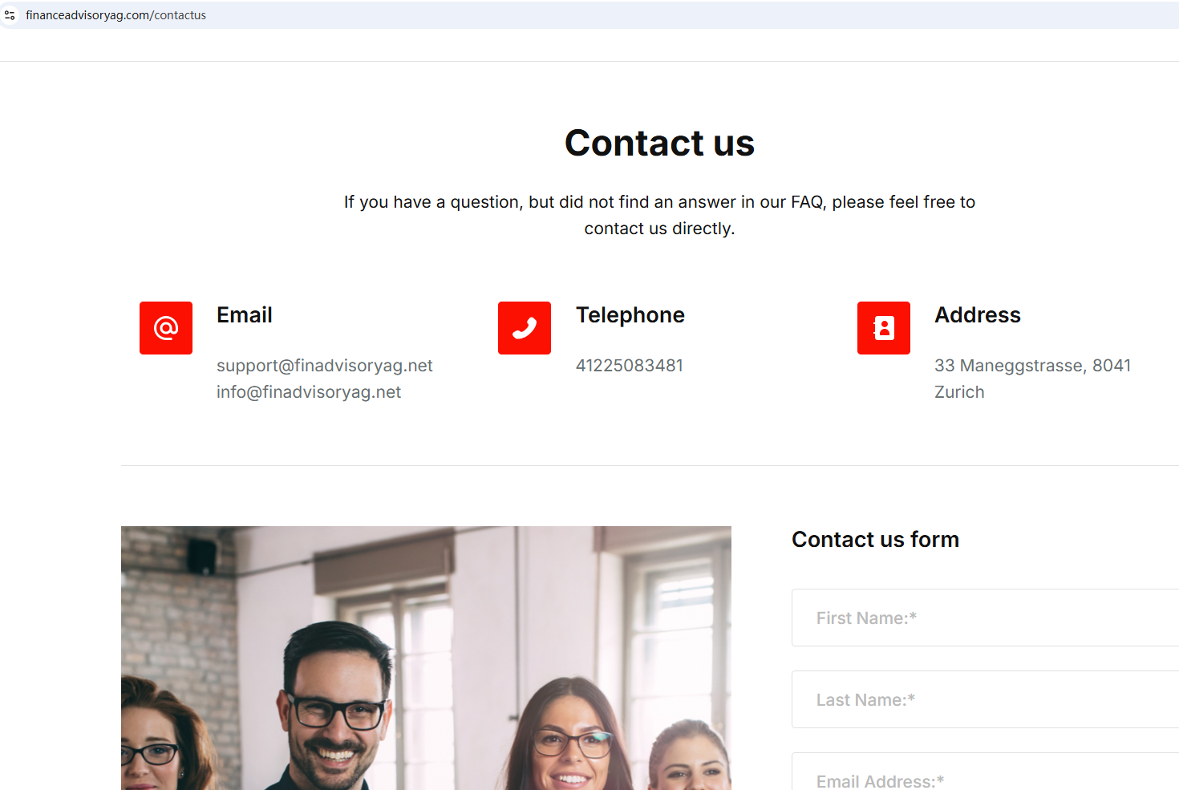This screenshot has width=1179, height=790.
Task: Click the Email section heading
Action: pyautogui.click(x=245, y=315)
